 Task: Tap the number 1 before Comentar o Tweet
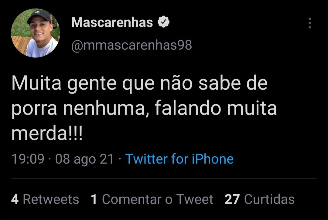[94, 199]
